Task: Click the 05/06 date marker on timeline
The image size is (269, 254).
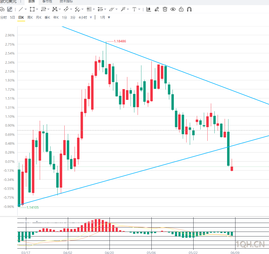Action: coord(151,252)
